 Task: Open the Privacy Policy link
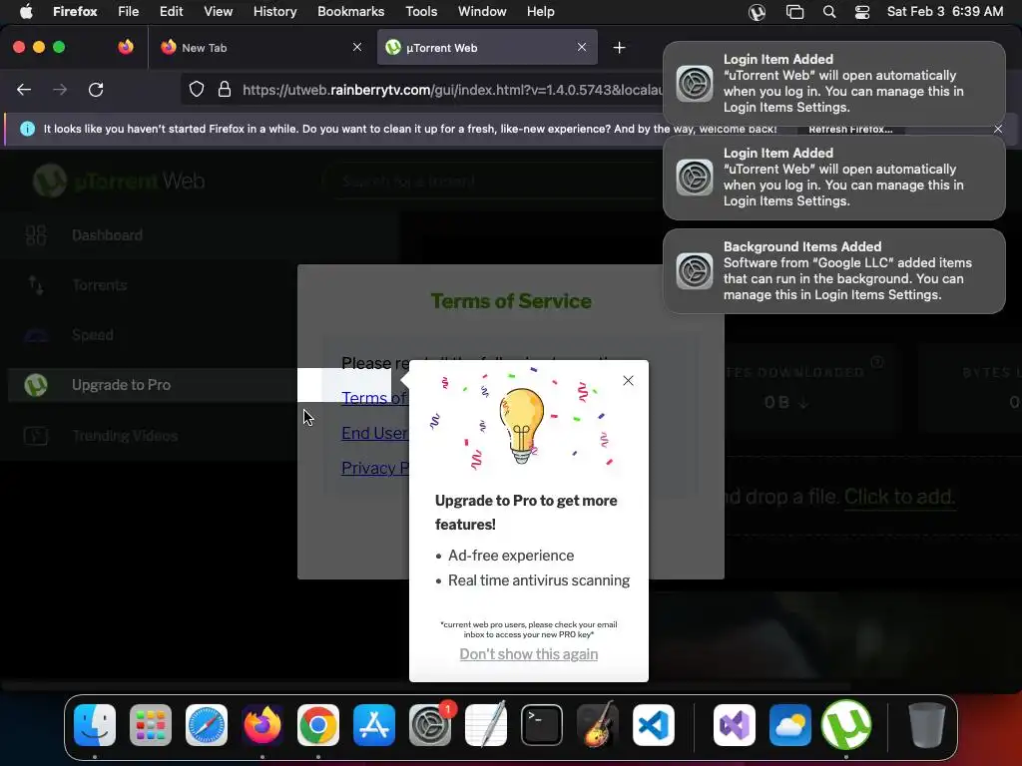[x=375, y=468]
